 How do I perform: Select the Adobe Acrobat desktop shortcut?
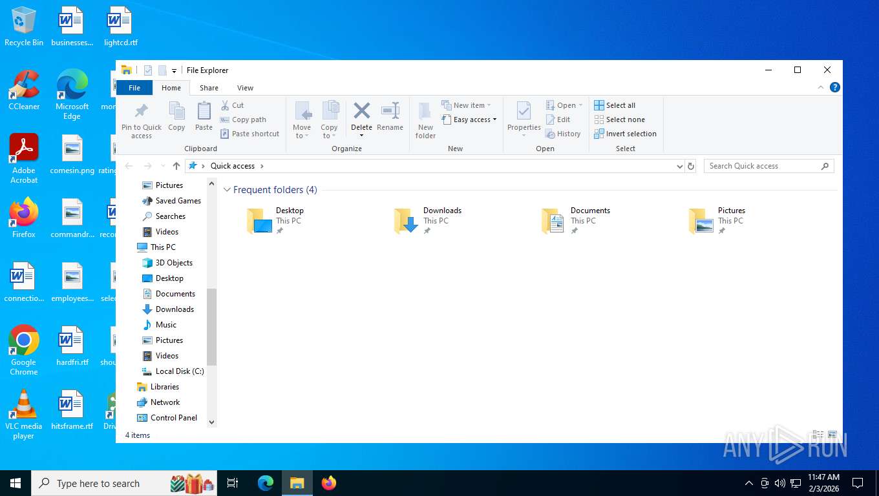click(24, 159)
